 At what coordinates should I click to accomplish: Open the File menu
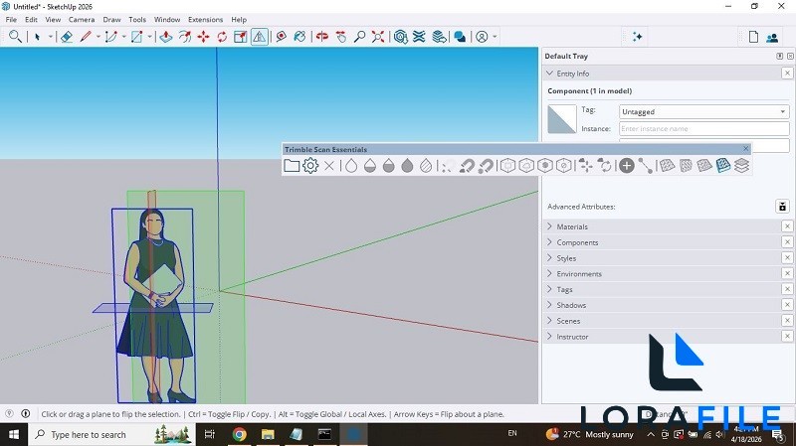point(11,19)
